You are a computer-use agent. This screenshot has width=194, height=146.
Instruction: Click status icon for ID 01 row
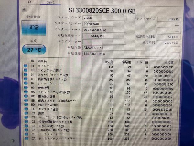(26, 66)
